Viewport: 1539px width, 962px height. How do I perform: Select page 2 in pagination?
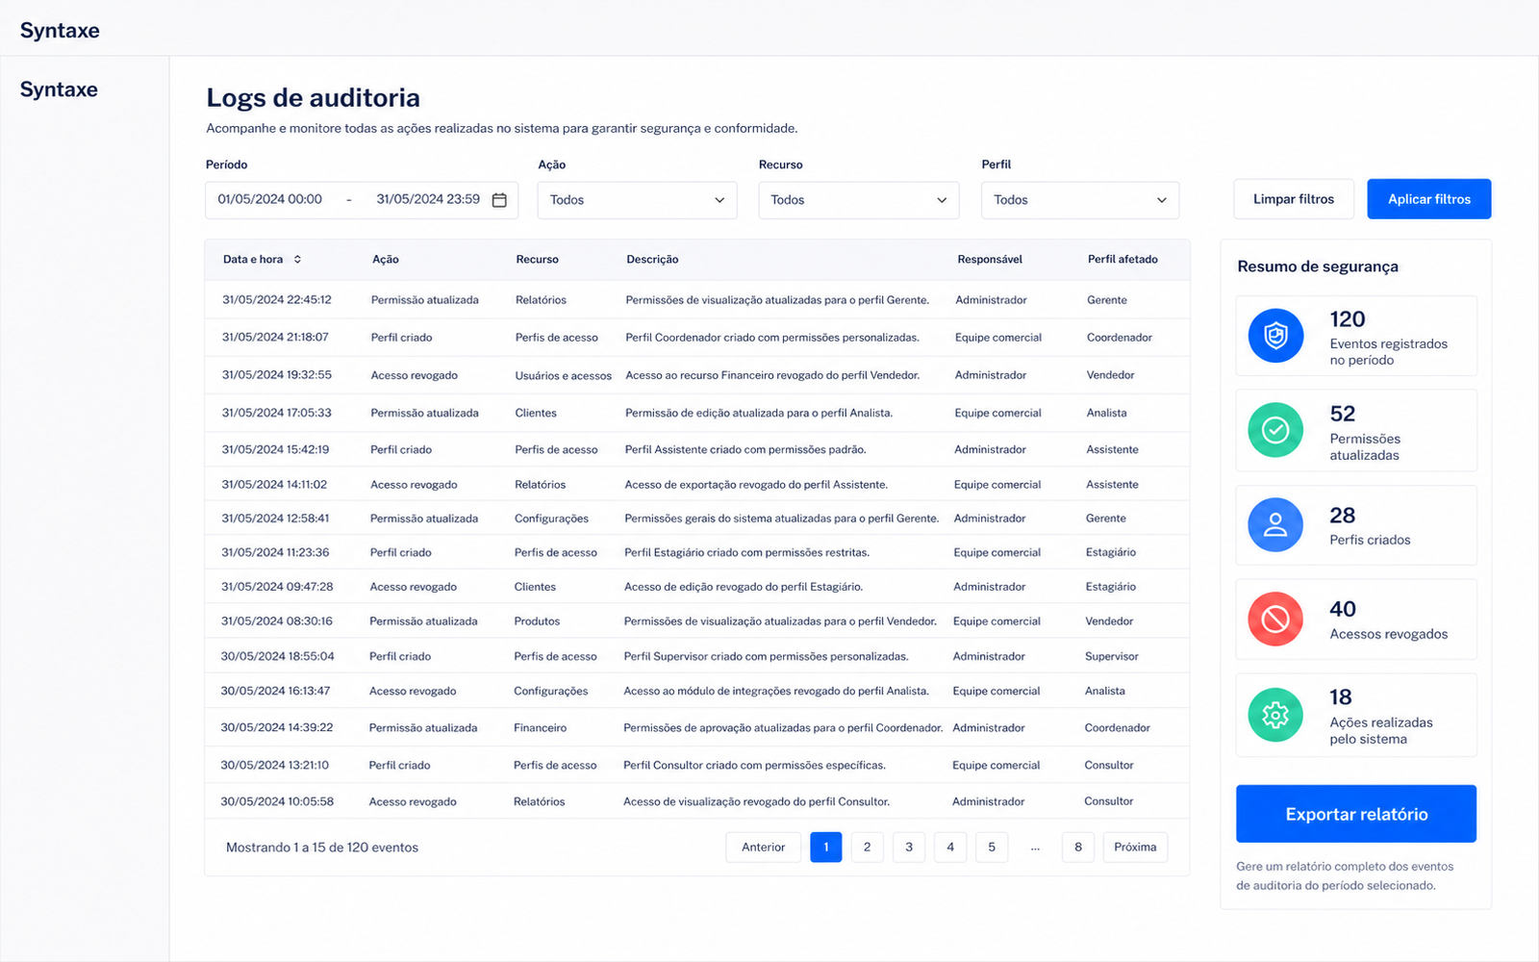point(868,848)
